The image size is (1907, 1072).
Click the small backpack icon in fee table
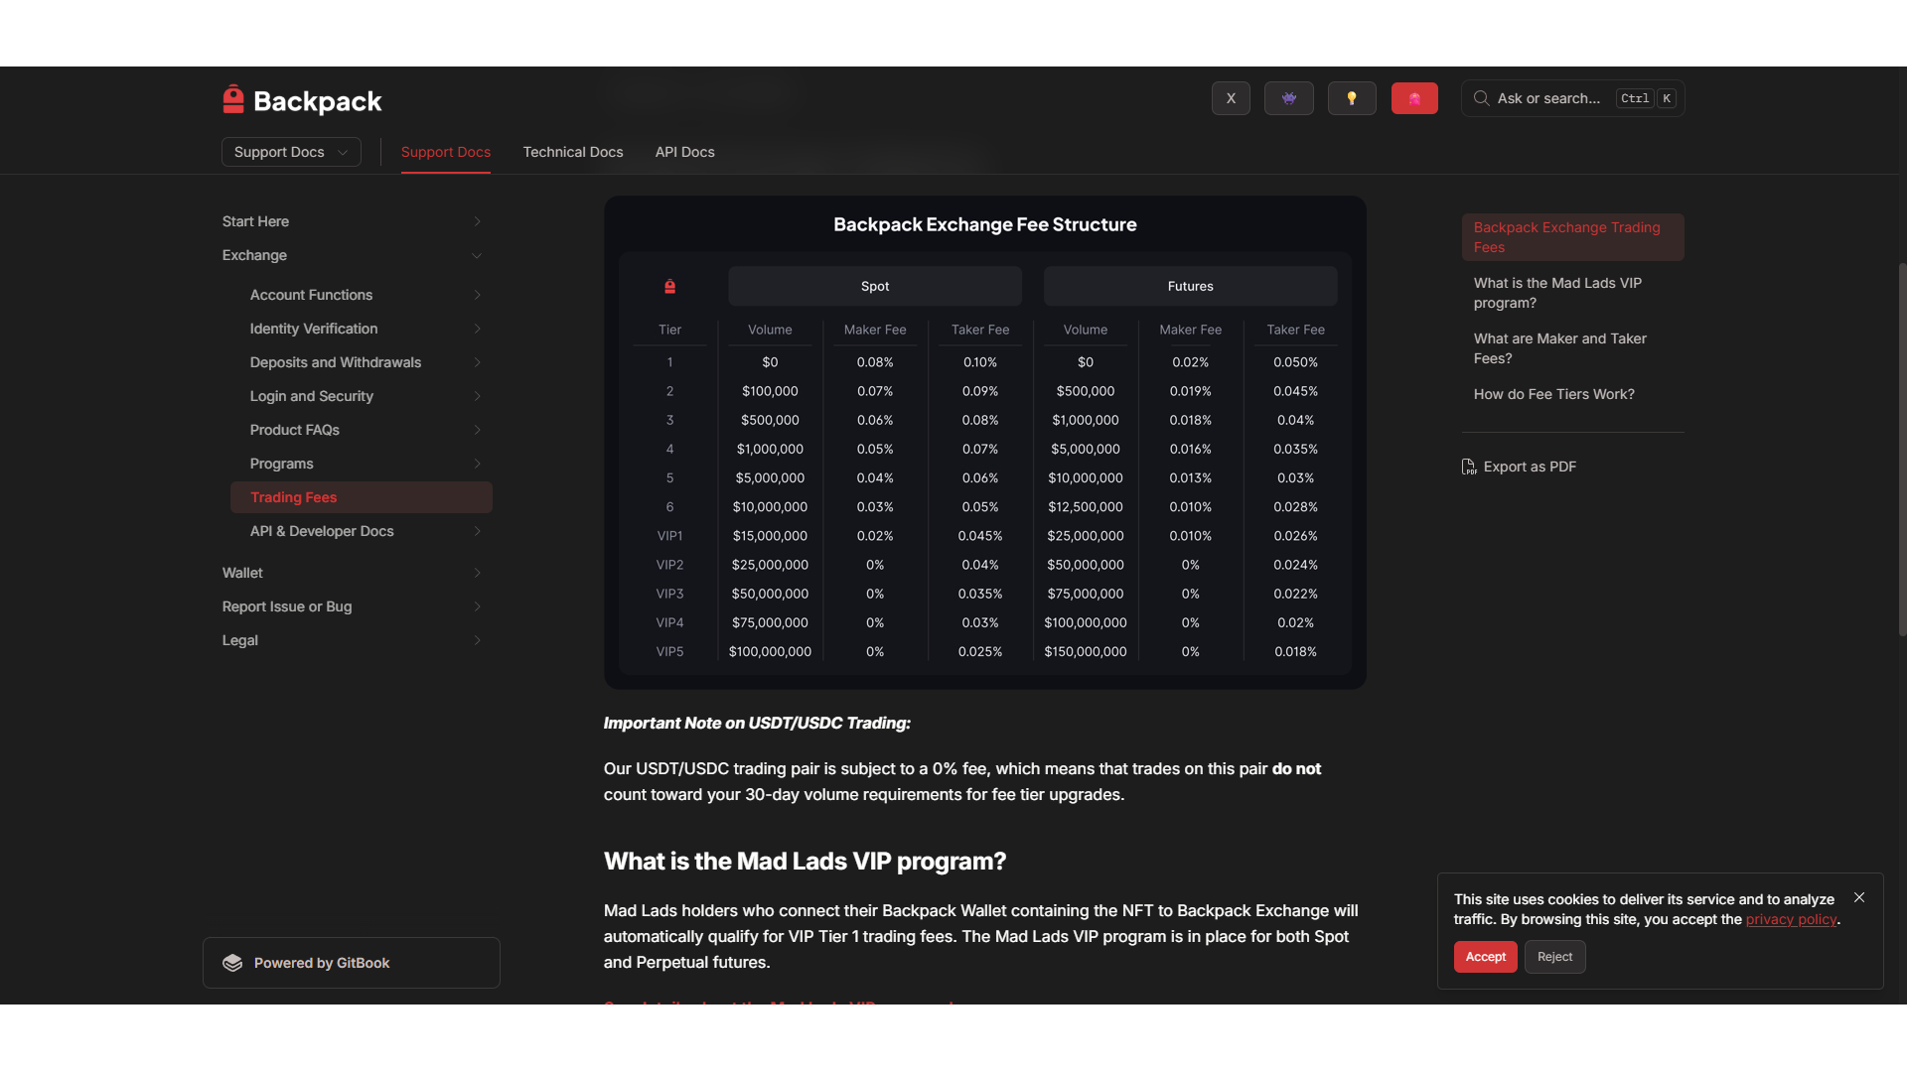pyautogui.click(x=669, y=286)
